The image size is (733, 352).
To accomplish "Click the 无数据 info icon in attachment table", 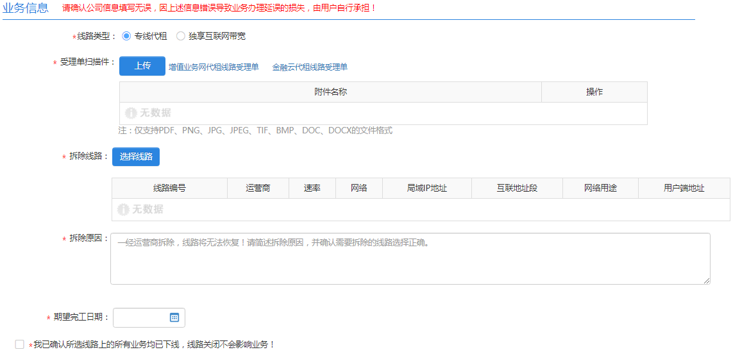I will click(131, 113).
